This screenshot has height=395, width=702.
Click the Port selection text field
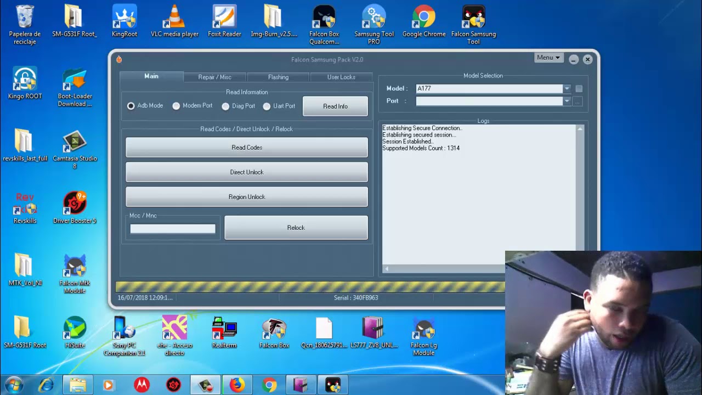click(x=489, y=101)
